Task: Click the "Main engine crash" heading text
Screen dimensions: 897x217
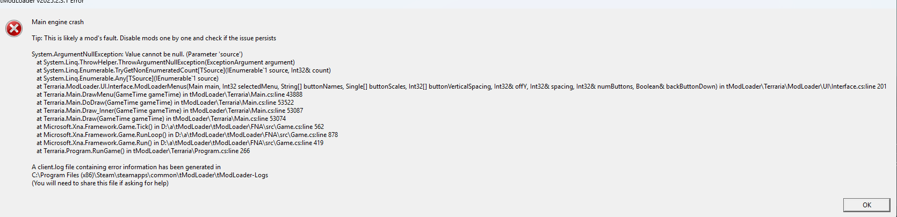Action: (57, 22)
